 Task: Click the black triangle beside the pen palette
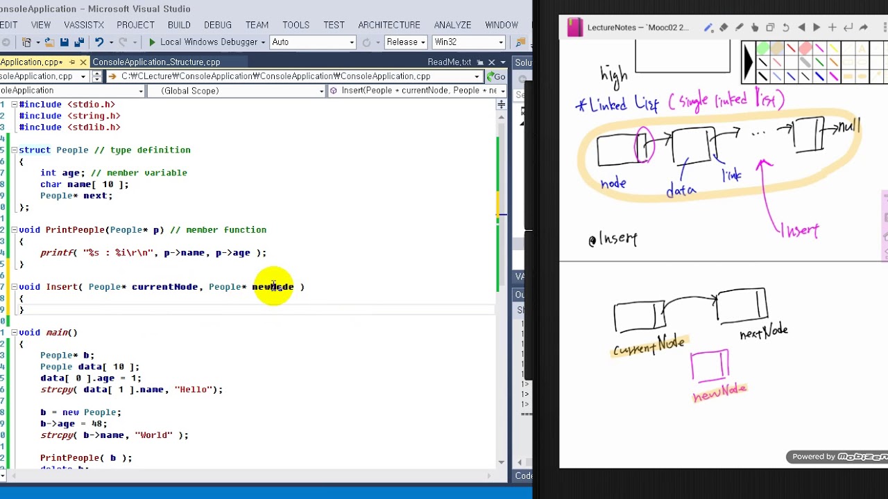(x=748, y=63)
